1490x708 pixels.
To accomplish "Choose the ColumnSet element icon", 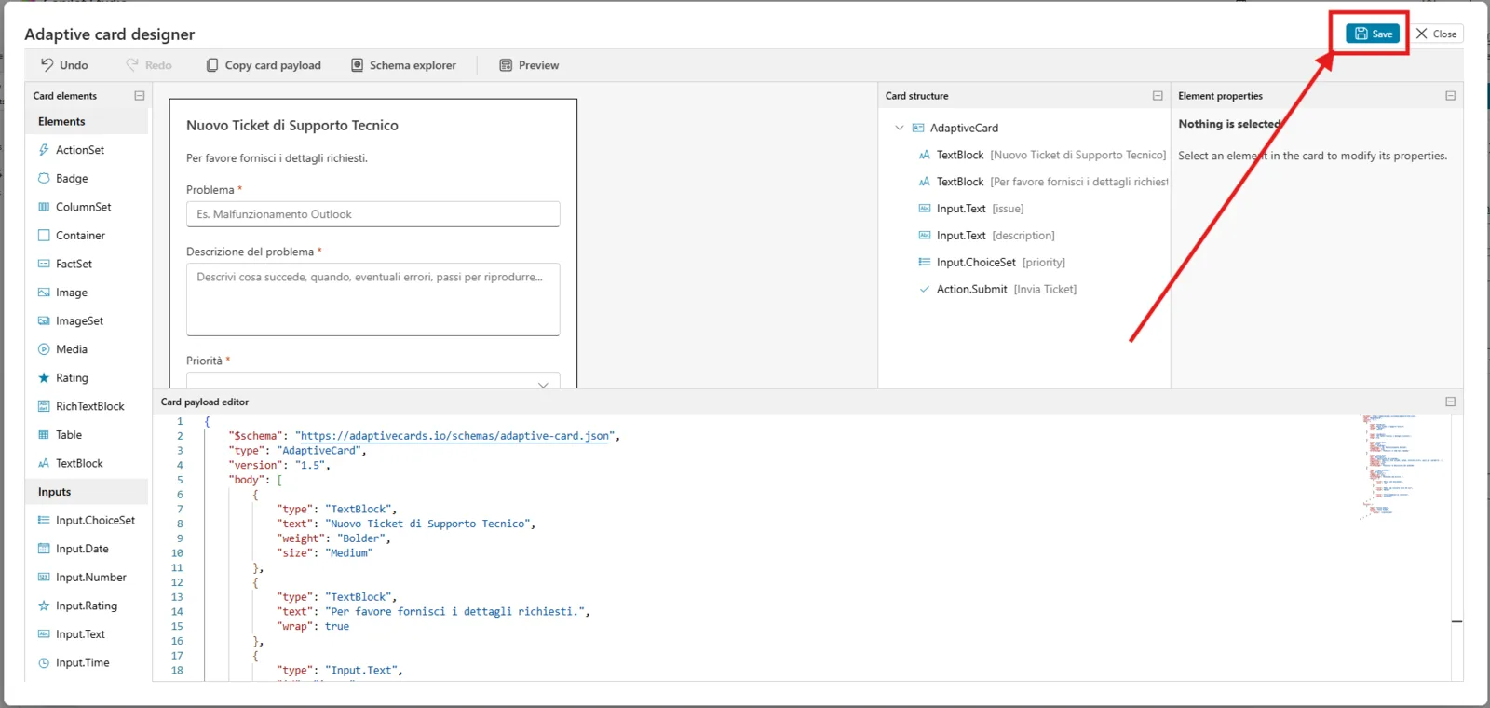I will point(44,207).
